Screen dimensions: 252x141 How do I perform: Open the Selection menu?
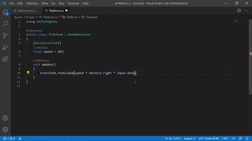click(32, 3)
